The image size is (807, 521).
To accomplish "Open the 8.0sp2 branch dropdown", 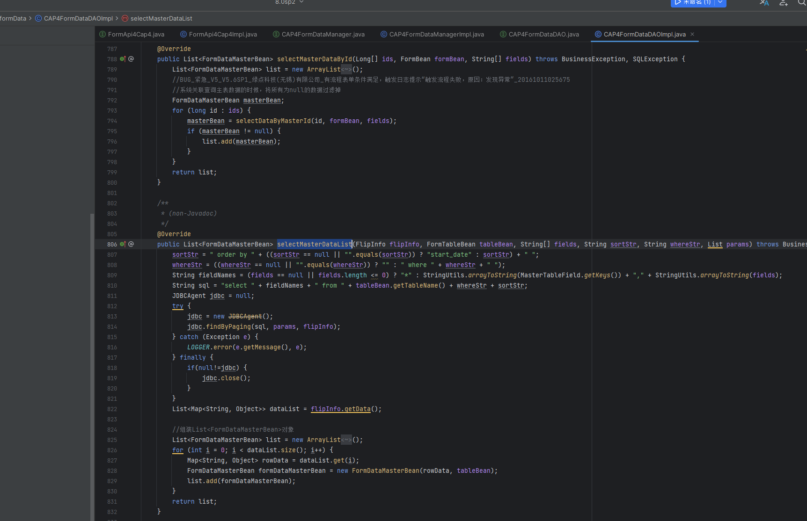I will 289,2.
